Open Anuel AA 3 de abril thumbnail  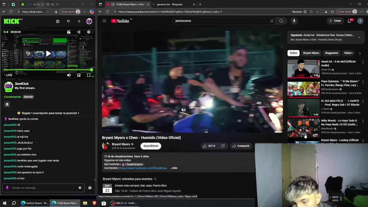(303, 69)
